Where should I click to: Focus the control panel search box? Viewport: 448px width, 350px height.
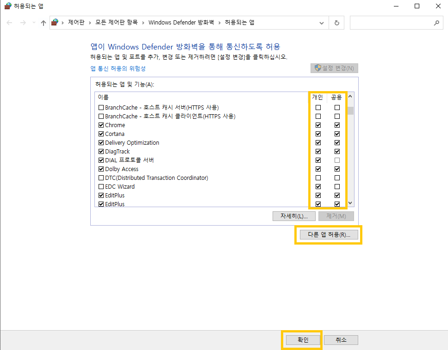point(396,23)
